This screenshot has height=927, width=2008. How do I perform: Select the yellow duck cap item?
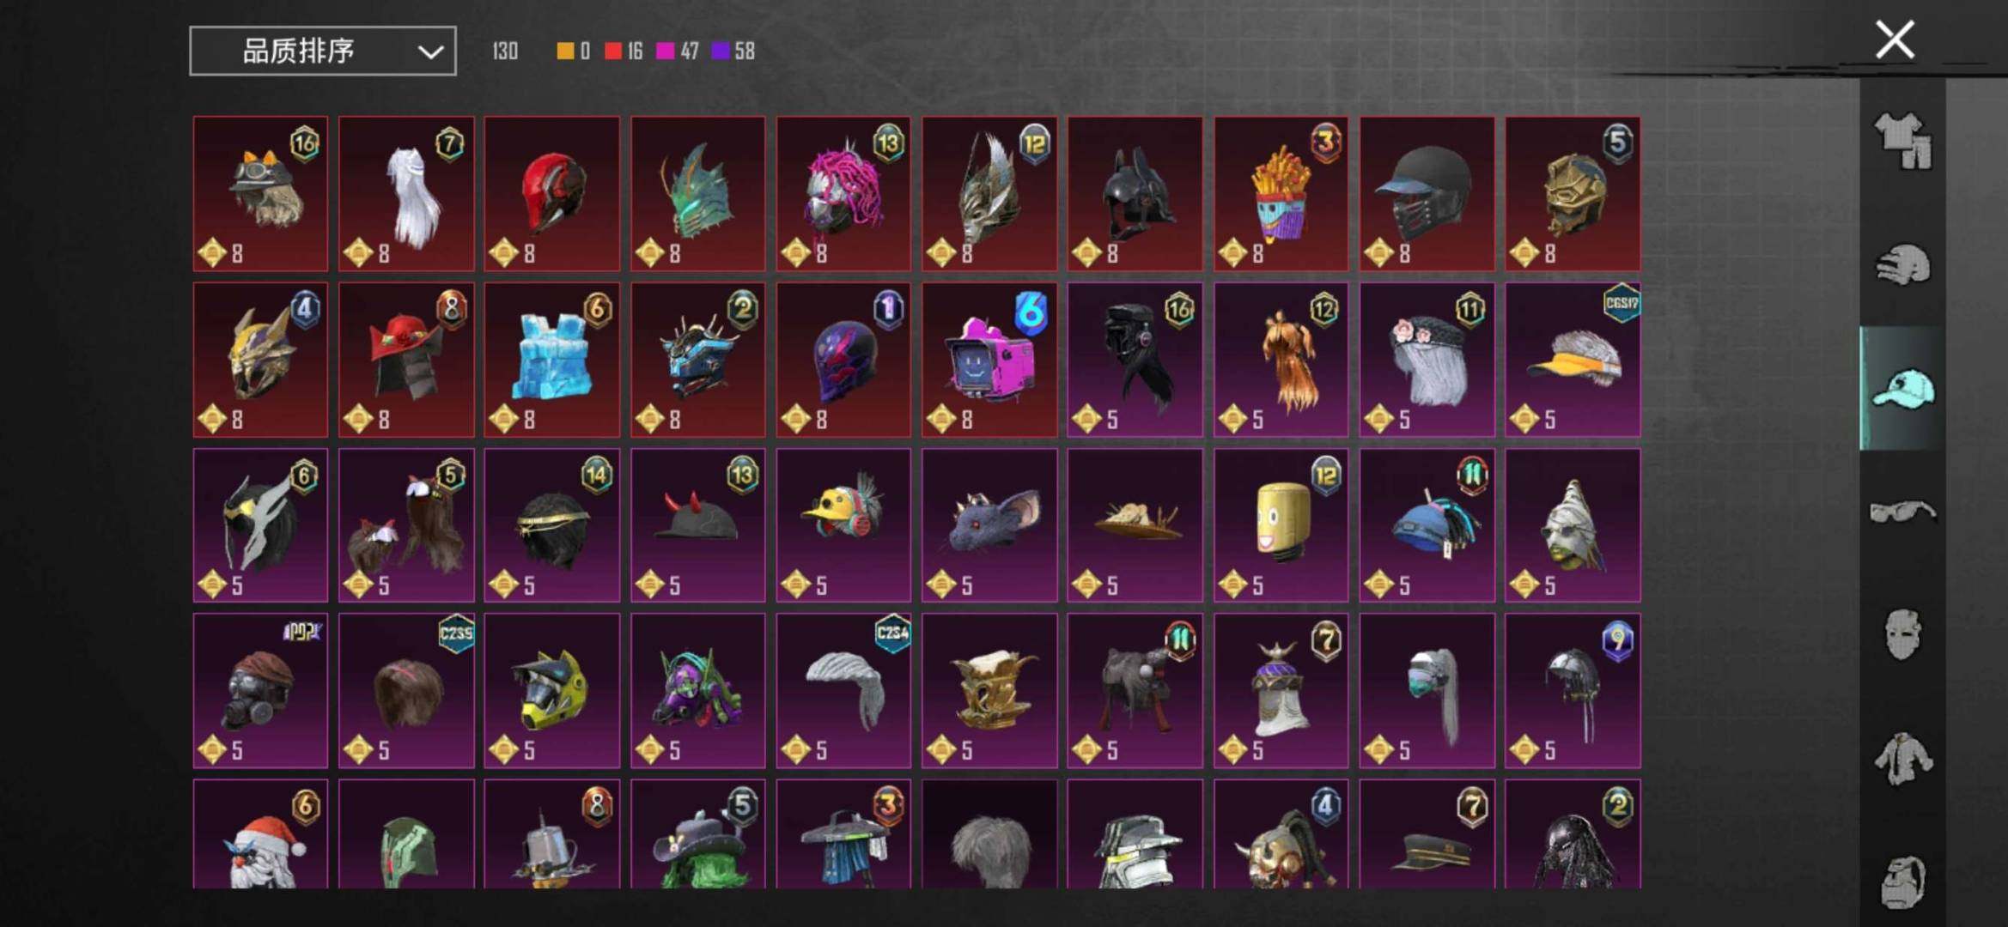tap(843, 525)
